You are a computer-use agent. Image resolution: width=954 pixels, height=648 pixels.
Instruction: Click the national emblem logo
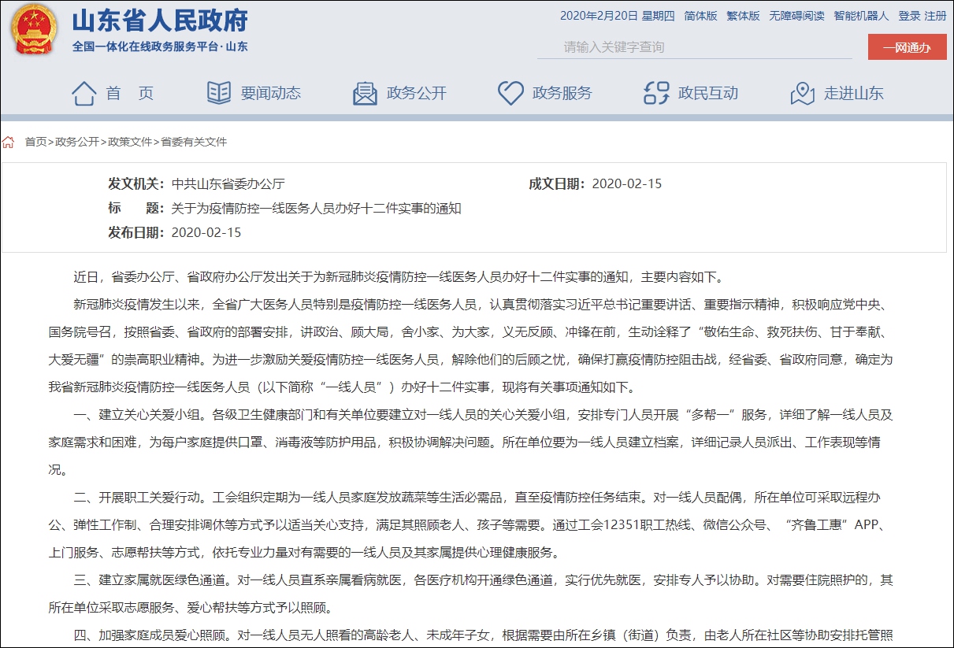point(34,30)
